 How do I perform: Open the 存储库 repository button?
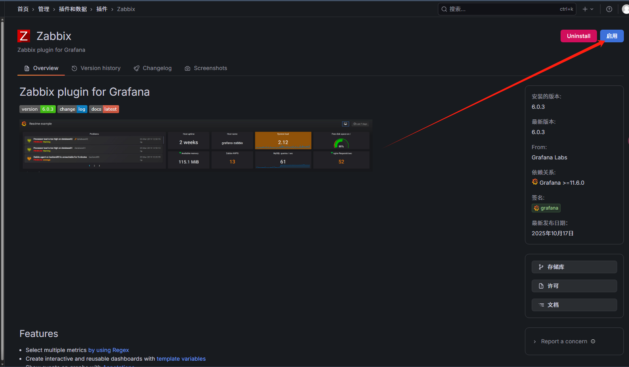pyautogui.click(x=574, y=267)
